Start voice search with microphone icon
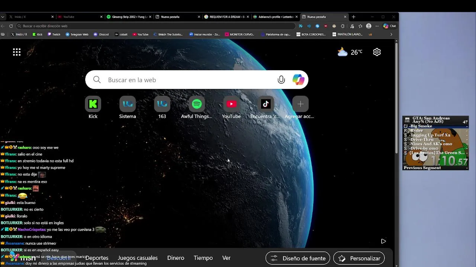476x267 pixels. point(281,80)
